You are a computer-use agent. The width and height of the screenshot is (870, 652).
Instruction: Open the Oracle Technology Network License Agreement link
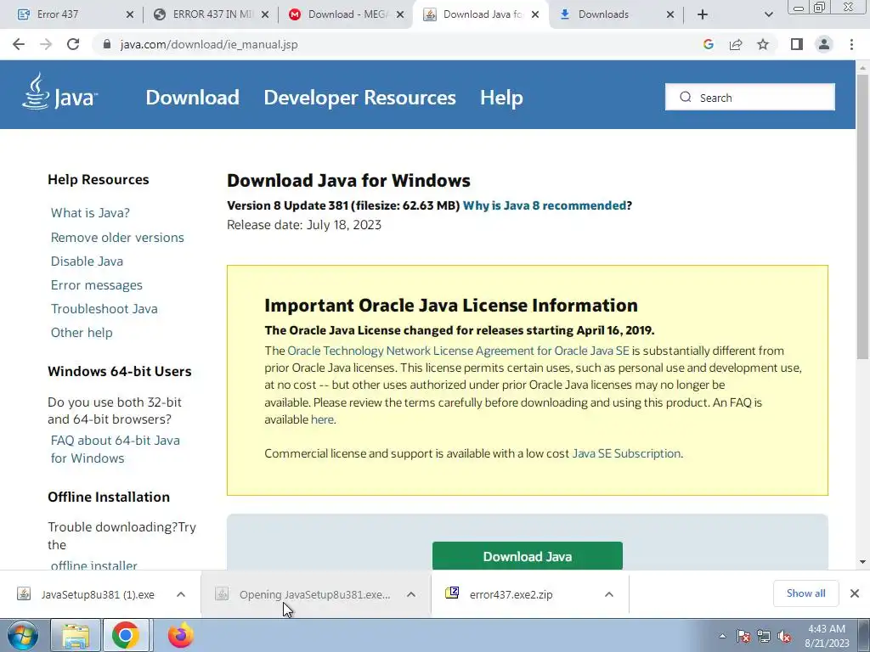(x=458, y=351)
